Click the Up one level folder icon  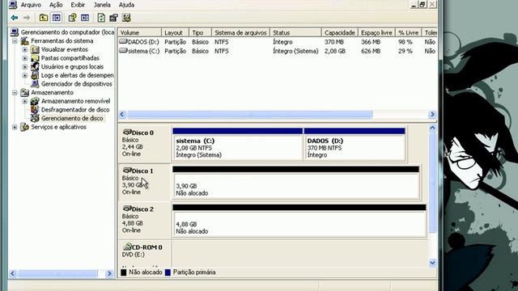[43, 18]
